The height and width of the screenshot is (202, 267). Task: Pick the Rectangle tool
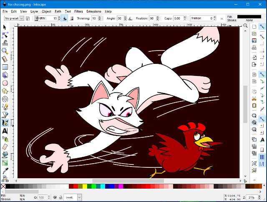(5, 67)
